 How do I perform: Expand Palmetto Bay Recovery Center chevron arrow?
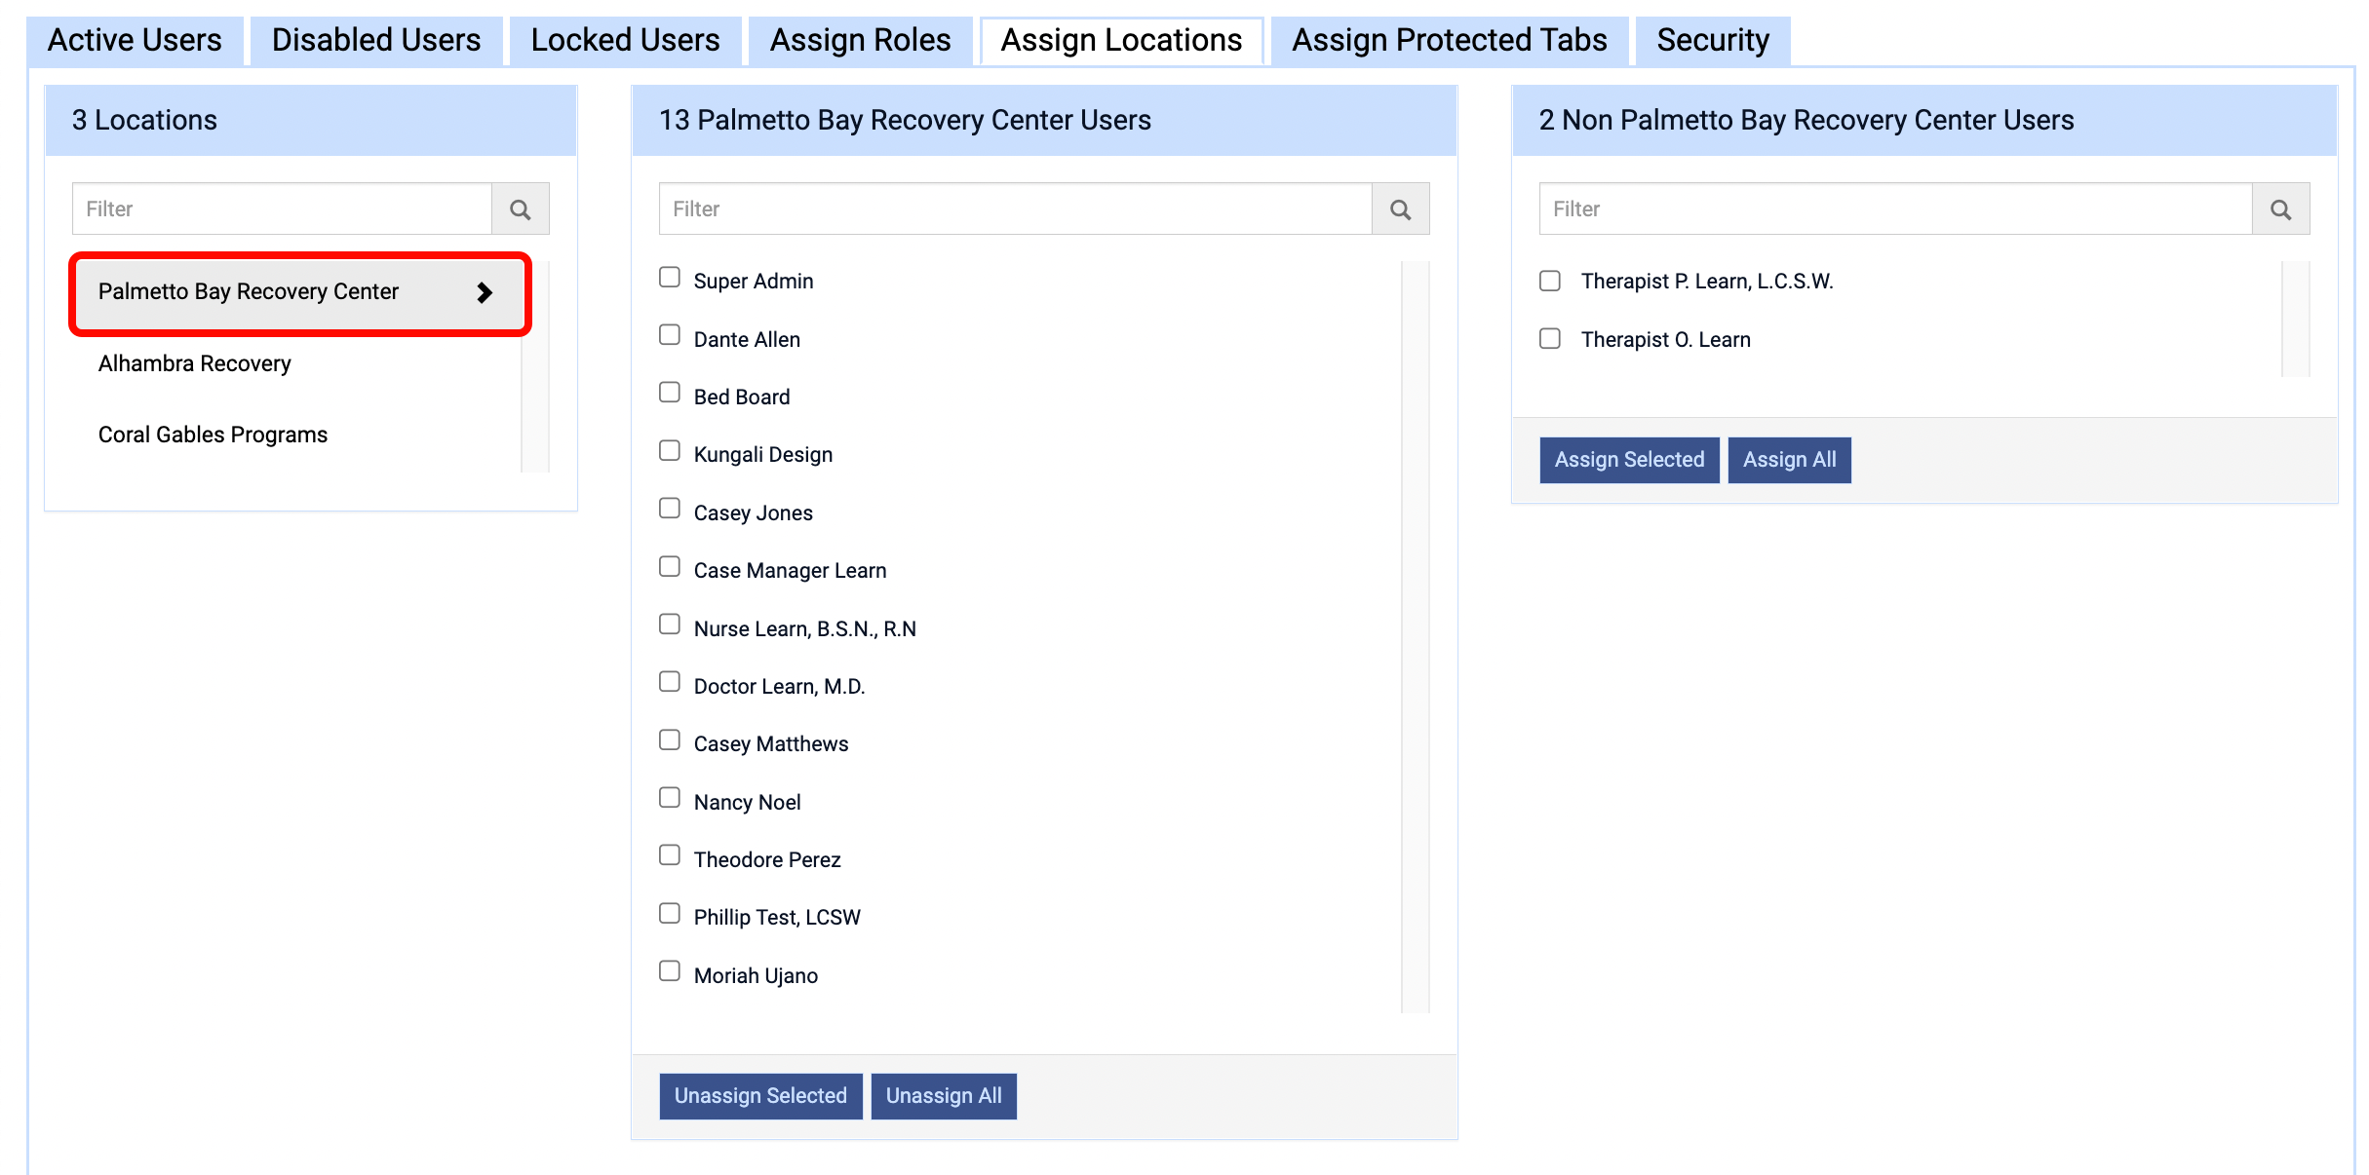click(485, 292)
